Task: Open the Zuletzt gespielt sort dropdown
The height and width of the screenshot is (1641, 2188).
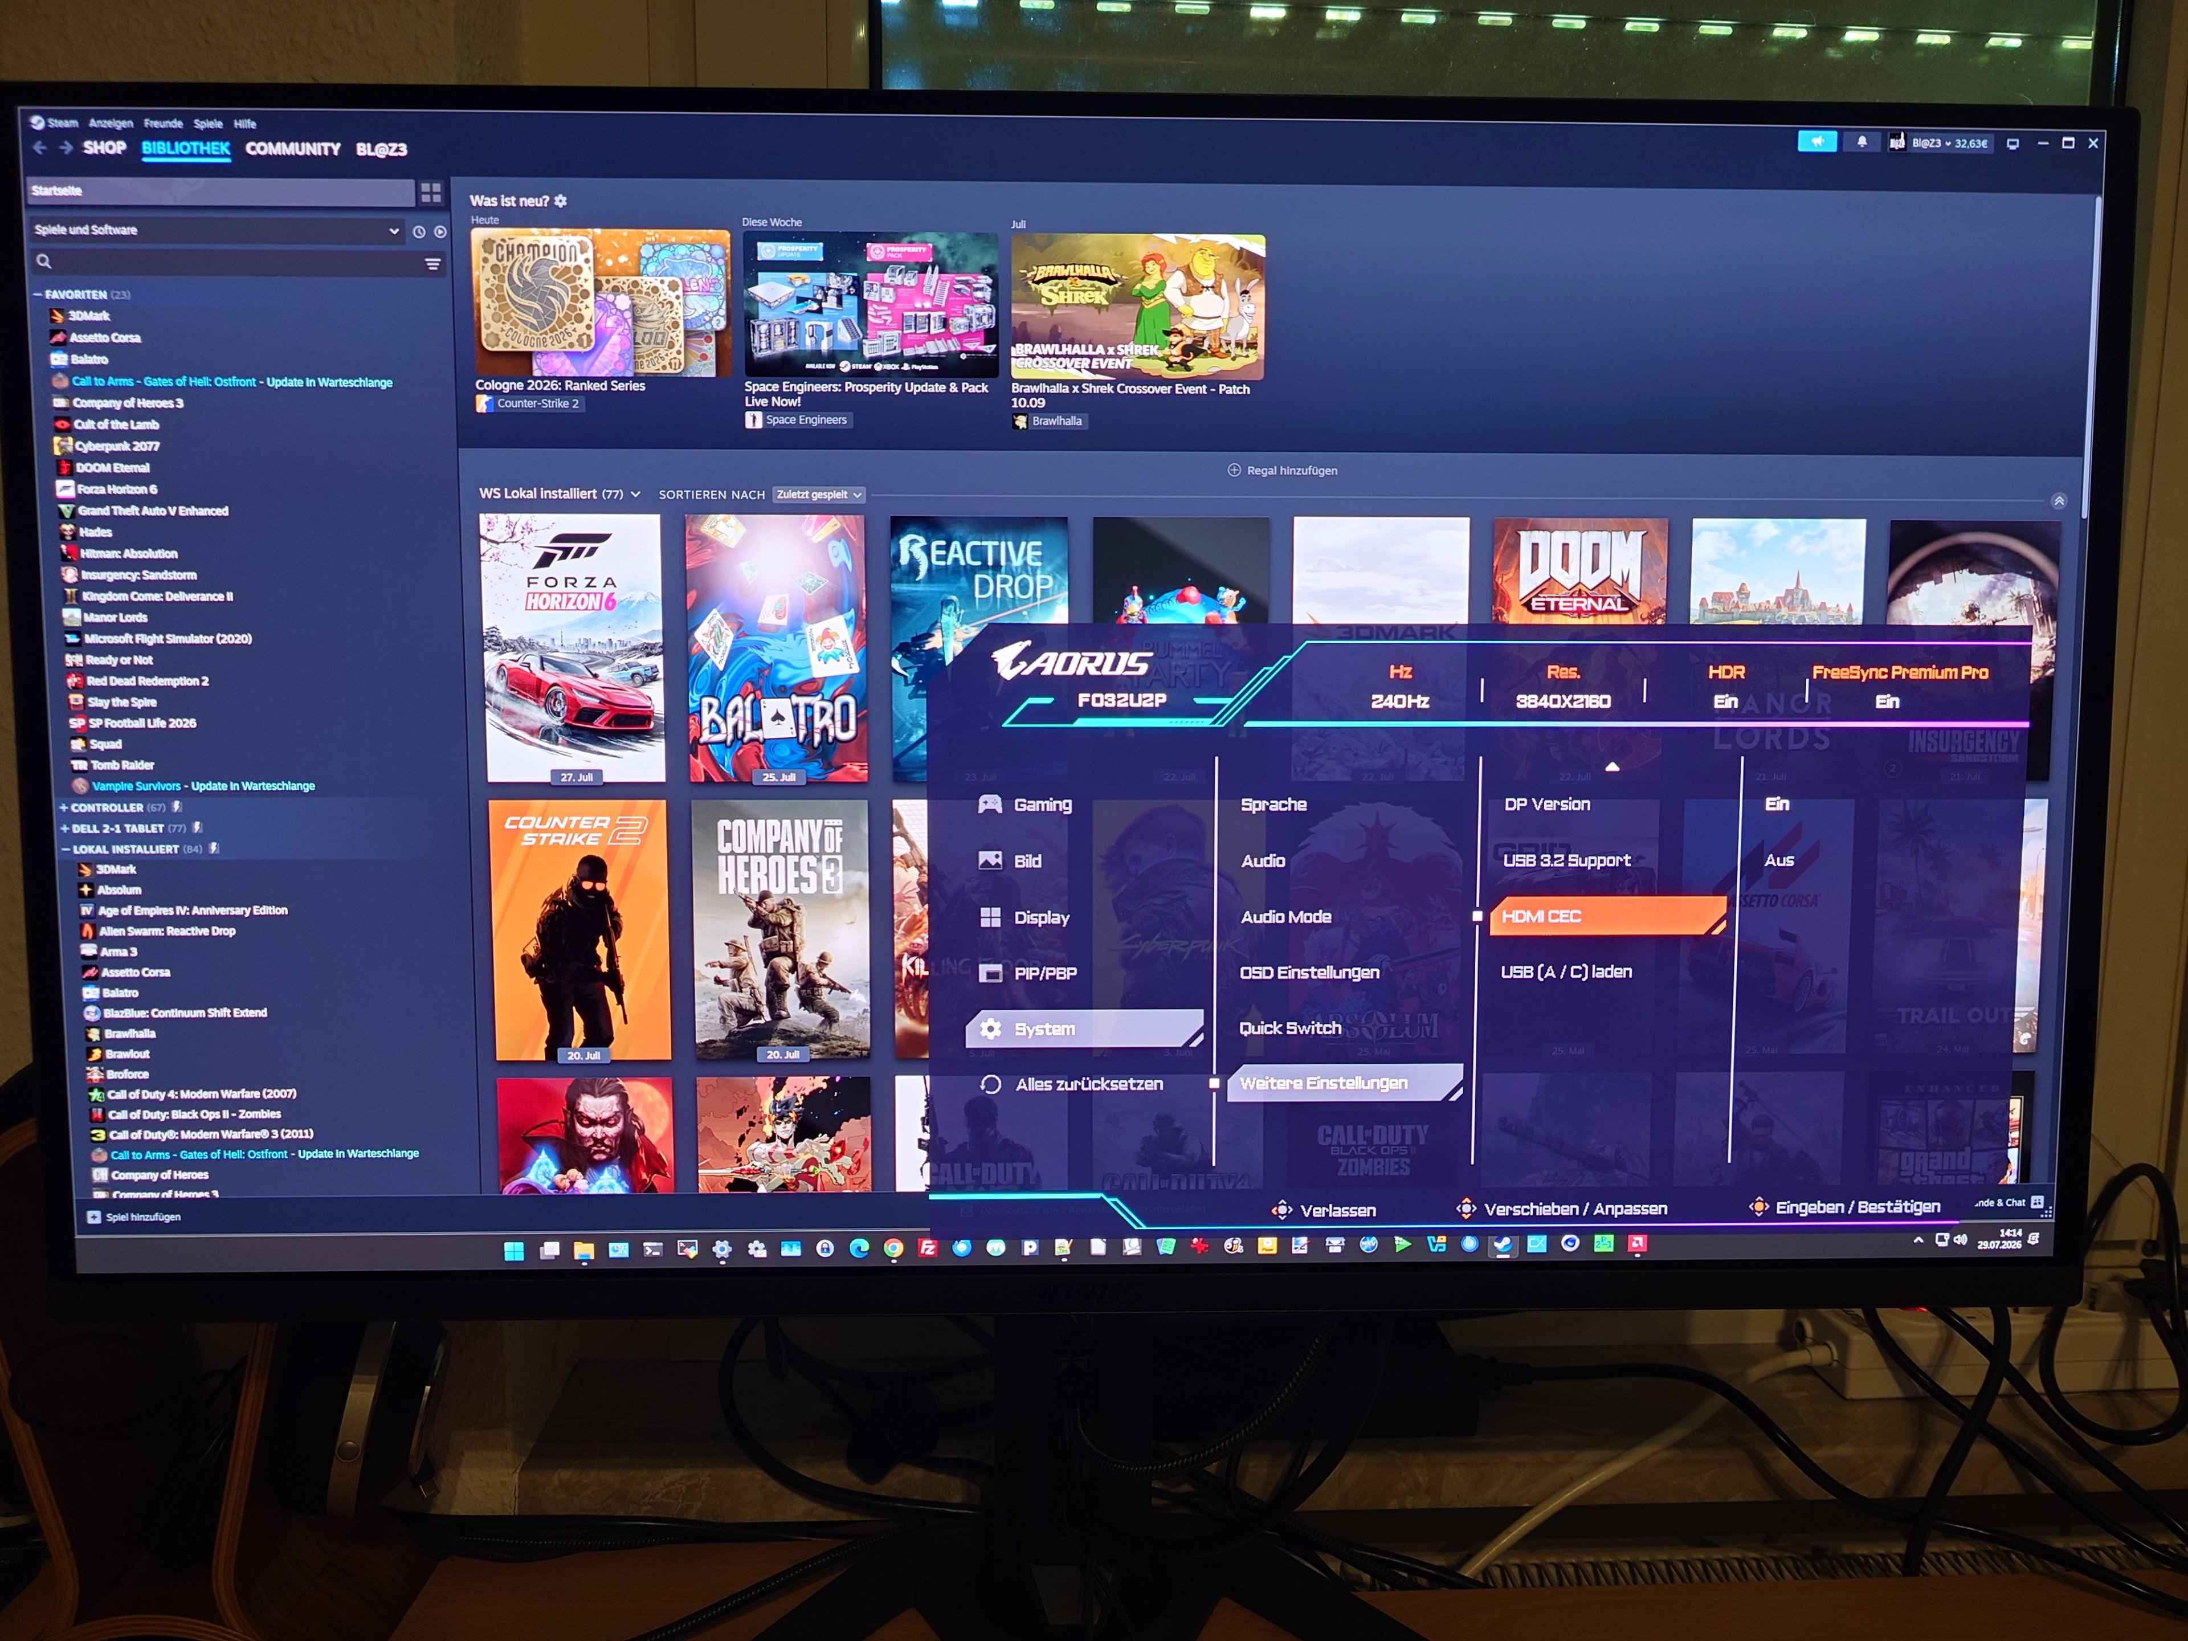Action: tap(818, 495)
